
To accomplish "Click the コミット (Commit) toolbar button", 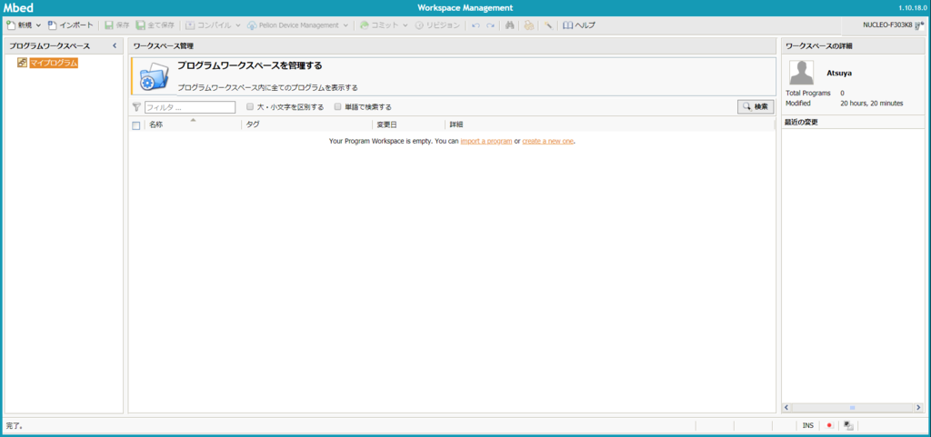I will click(379, 25).
